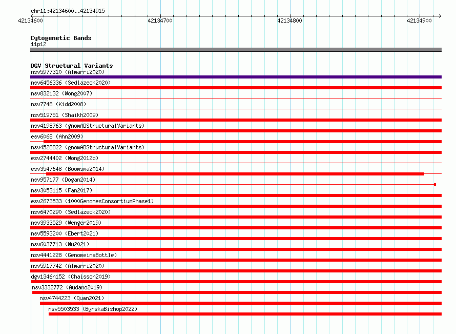Click the ruler arrowhead at right end
This screenshot has width=456, height=334.
pos(440,16)
